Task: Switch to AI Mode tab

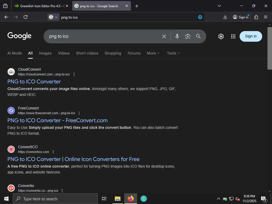Action: coord(15,53)
